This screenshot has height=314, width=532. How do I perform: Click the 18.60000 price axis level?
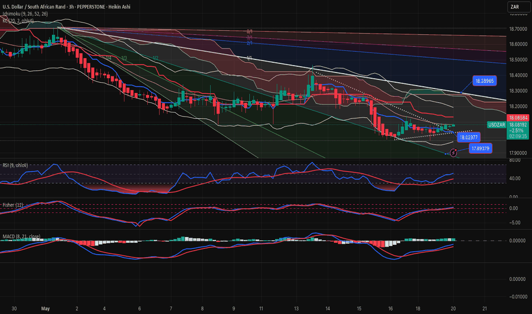[518, 44]
